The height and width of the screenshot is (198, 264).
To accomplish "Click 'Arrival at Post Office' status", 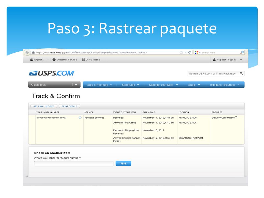I will point(125,123).
